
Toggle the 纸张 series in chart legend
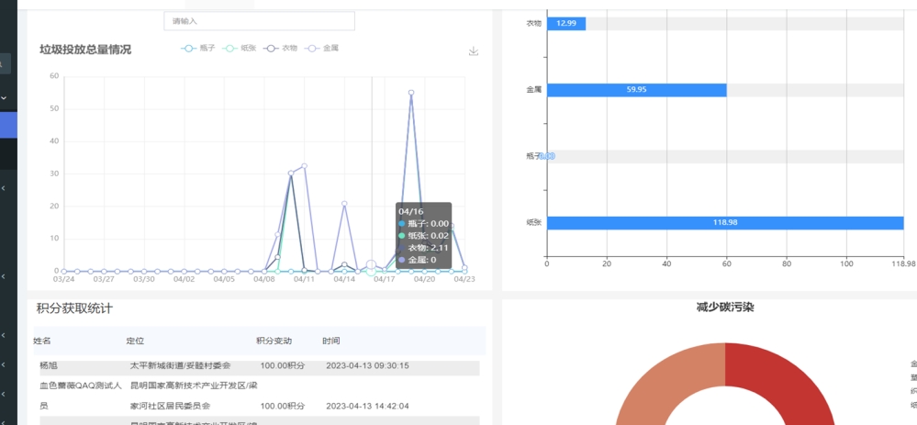coord(239,49)
